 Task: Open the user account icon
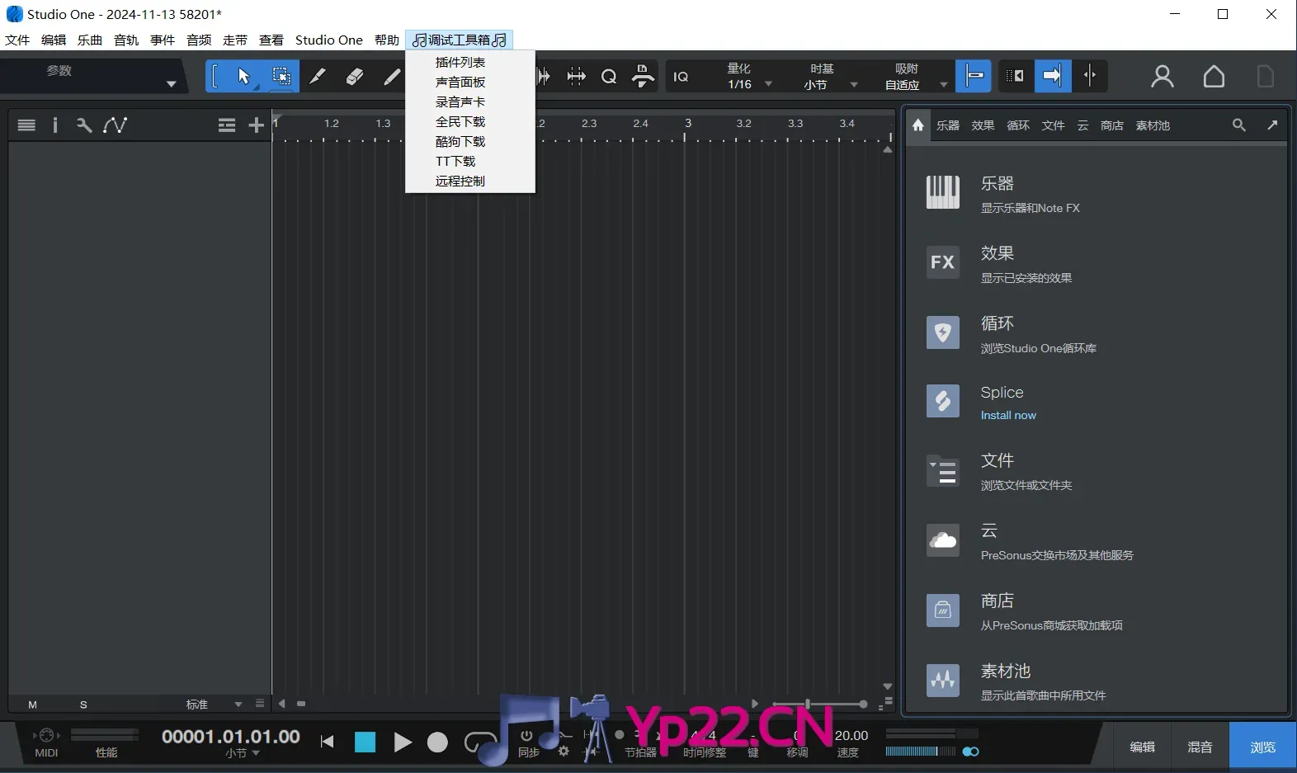coord(1163,77)
